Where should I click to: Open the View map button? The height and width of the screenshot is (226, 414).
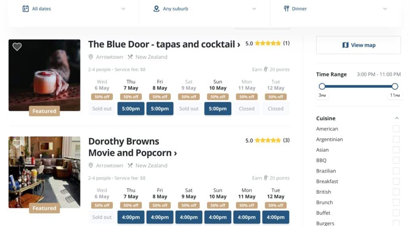click(359, 45)
